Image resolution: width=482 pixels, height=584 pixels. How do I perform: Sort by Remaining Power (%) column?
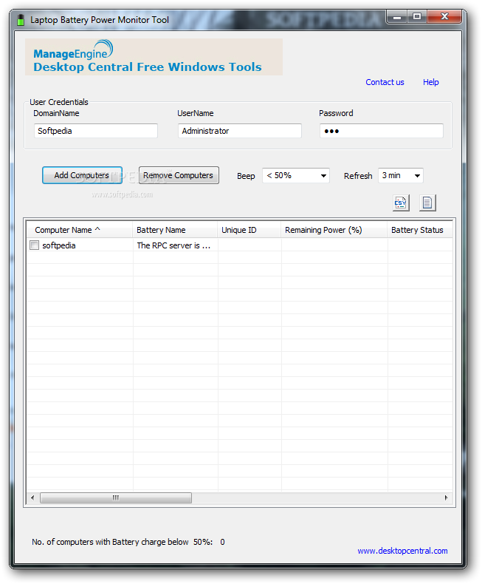coord(334,230)
